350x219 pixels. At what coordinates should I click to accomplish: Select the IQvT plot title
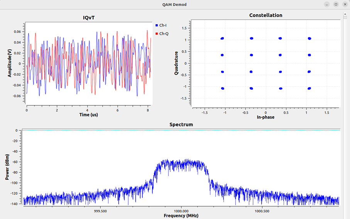(88, 18)
